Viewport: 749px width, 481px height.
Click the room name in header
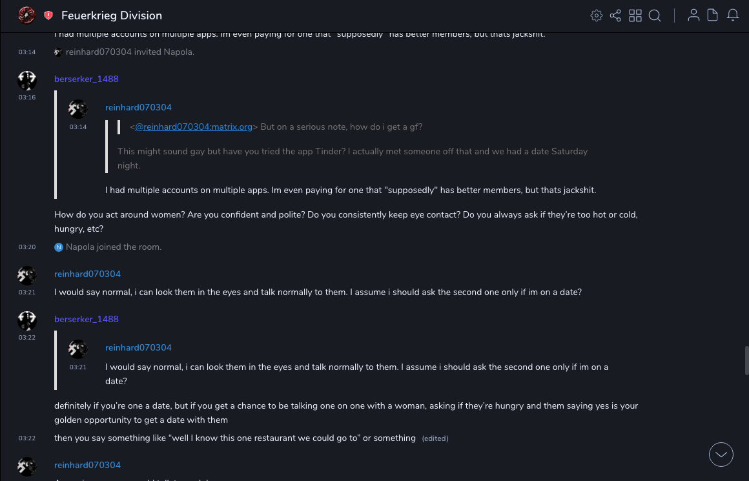coord(112,15)
